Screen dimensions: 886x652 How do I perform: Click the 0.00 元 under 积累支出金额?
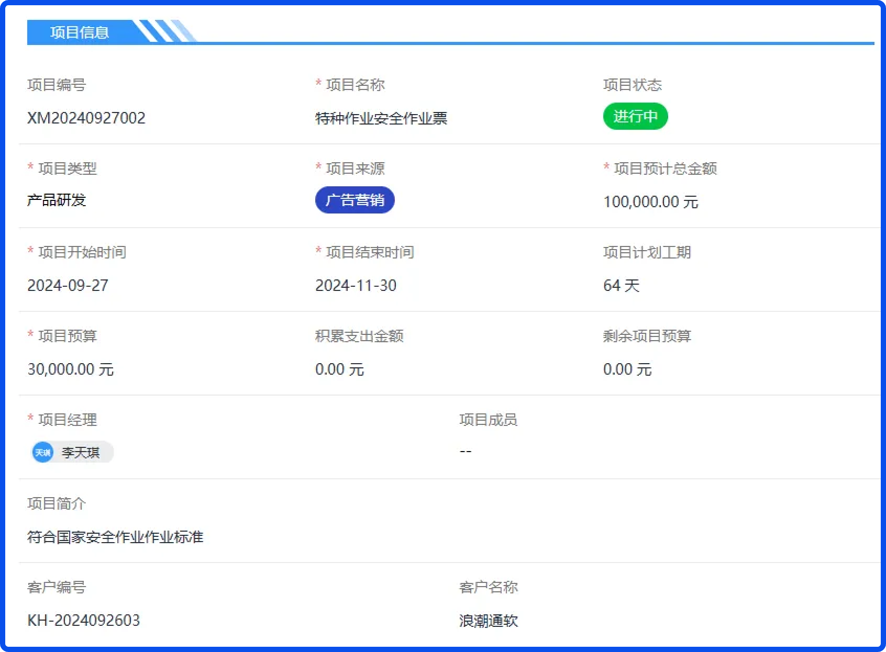coord(339,369)
